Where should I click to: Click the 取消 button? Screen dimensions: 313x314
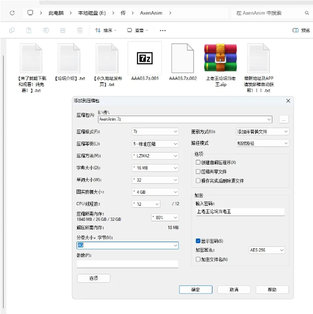pyautogui.click(x=234, y=290)
